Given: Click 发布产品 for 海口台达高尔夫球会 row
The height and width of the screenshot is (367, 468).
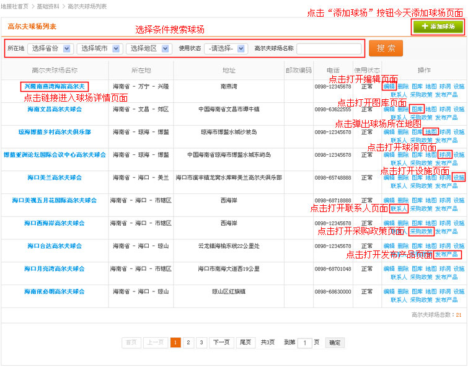Looking at the screenshot, I should click(446, 254).
